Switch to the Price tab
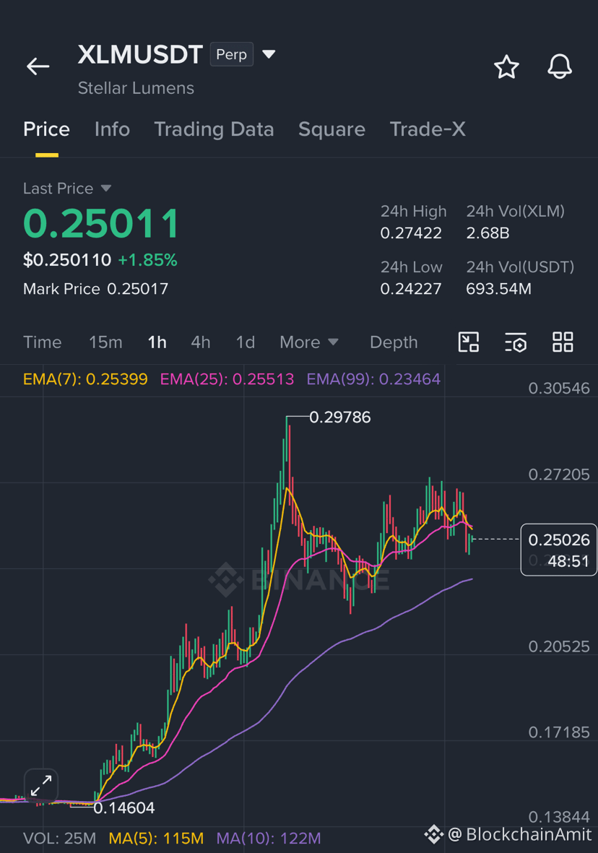 [x=46, y=129]
